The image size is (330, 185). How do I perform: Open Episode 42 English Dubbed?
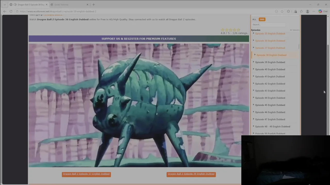270,84
